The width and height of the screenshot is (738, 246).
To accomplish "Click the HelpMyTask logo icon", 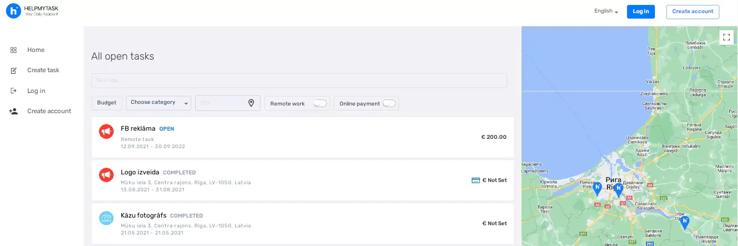I will [x=13, y=11].
